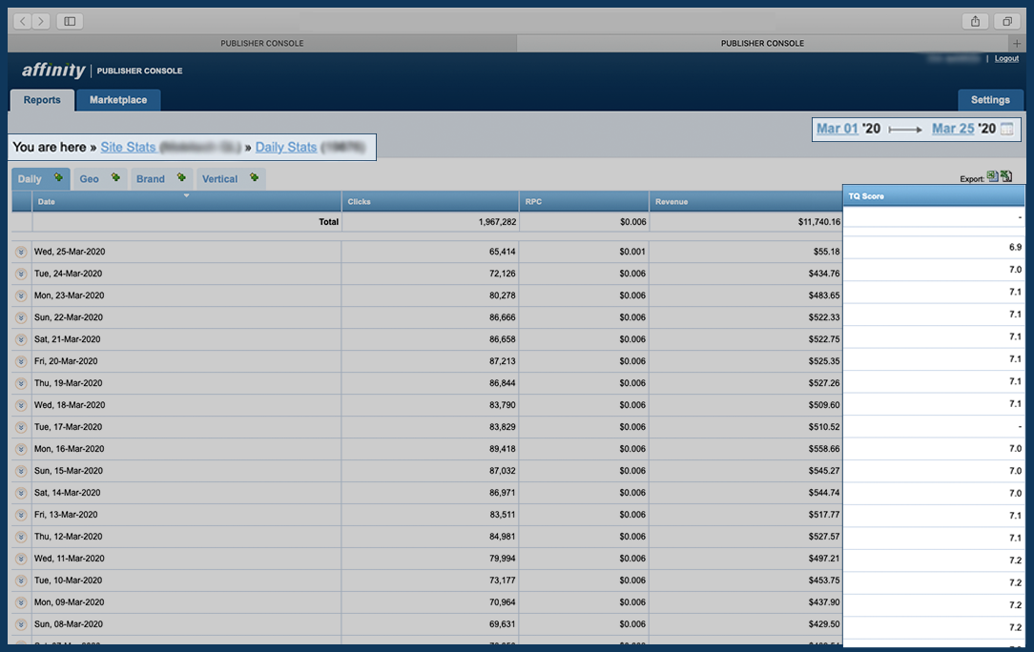Click the Mar 01 start date link

(x=837, y=129)
